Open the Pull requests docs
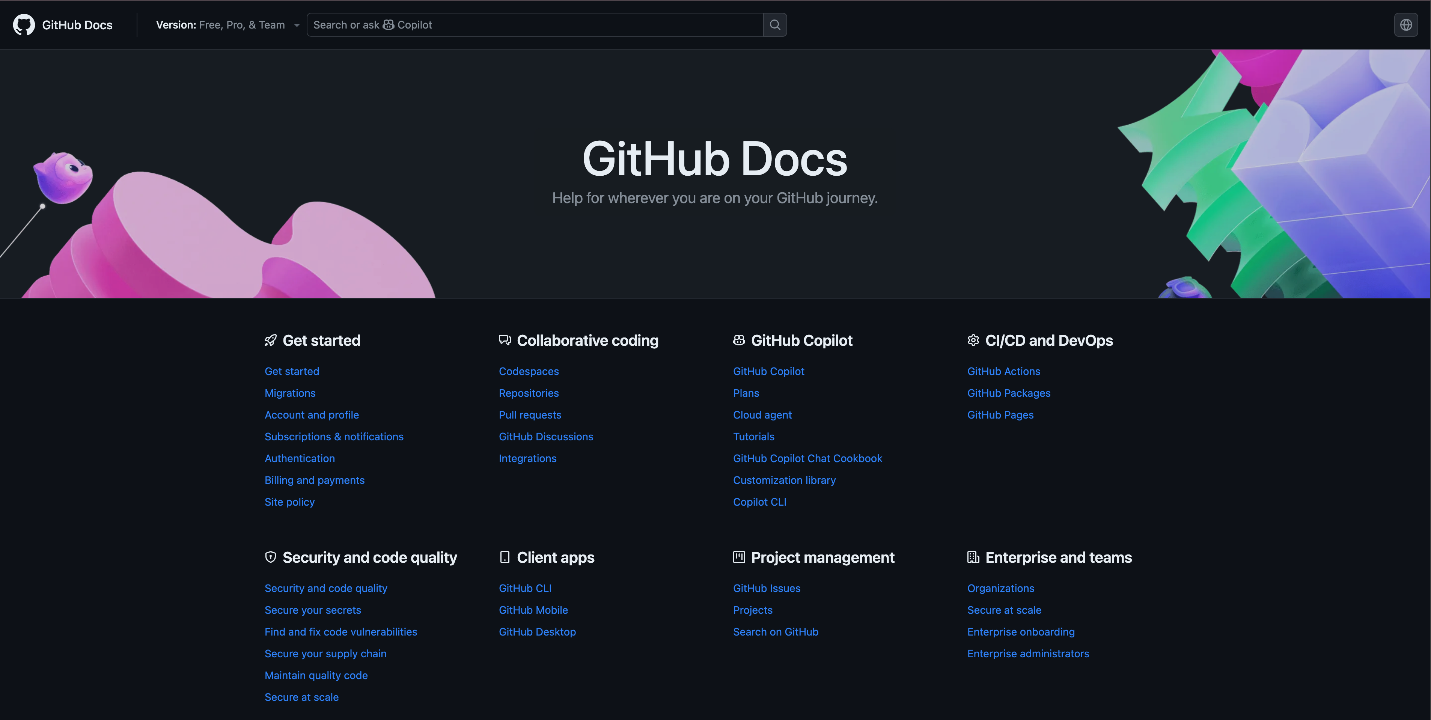1431x720 pixels. click(x=530, y=415)
